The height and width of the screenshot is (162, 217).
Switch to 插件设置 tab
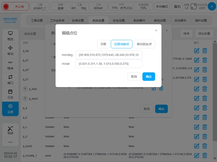(x=201, y=21)
